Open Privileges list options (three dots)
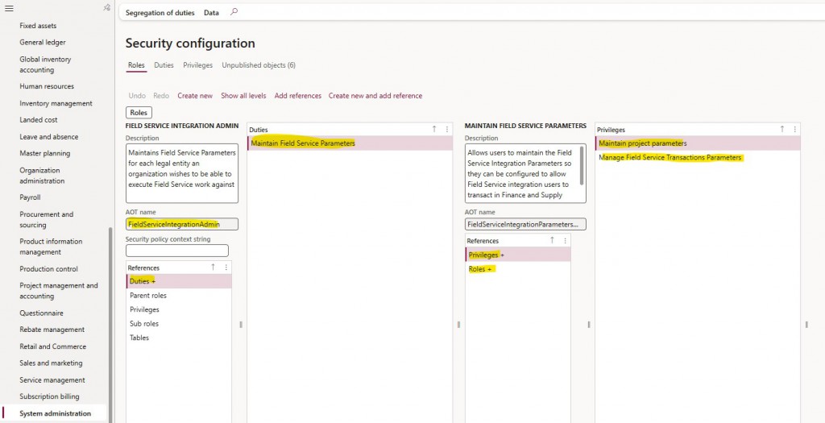The width and height of the screenshot is (825, 423). click(795, 129)
